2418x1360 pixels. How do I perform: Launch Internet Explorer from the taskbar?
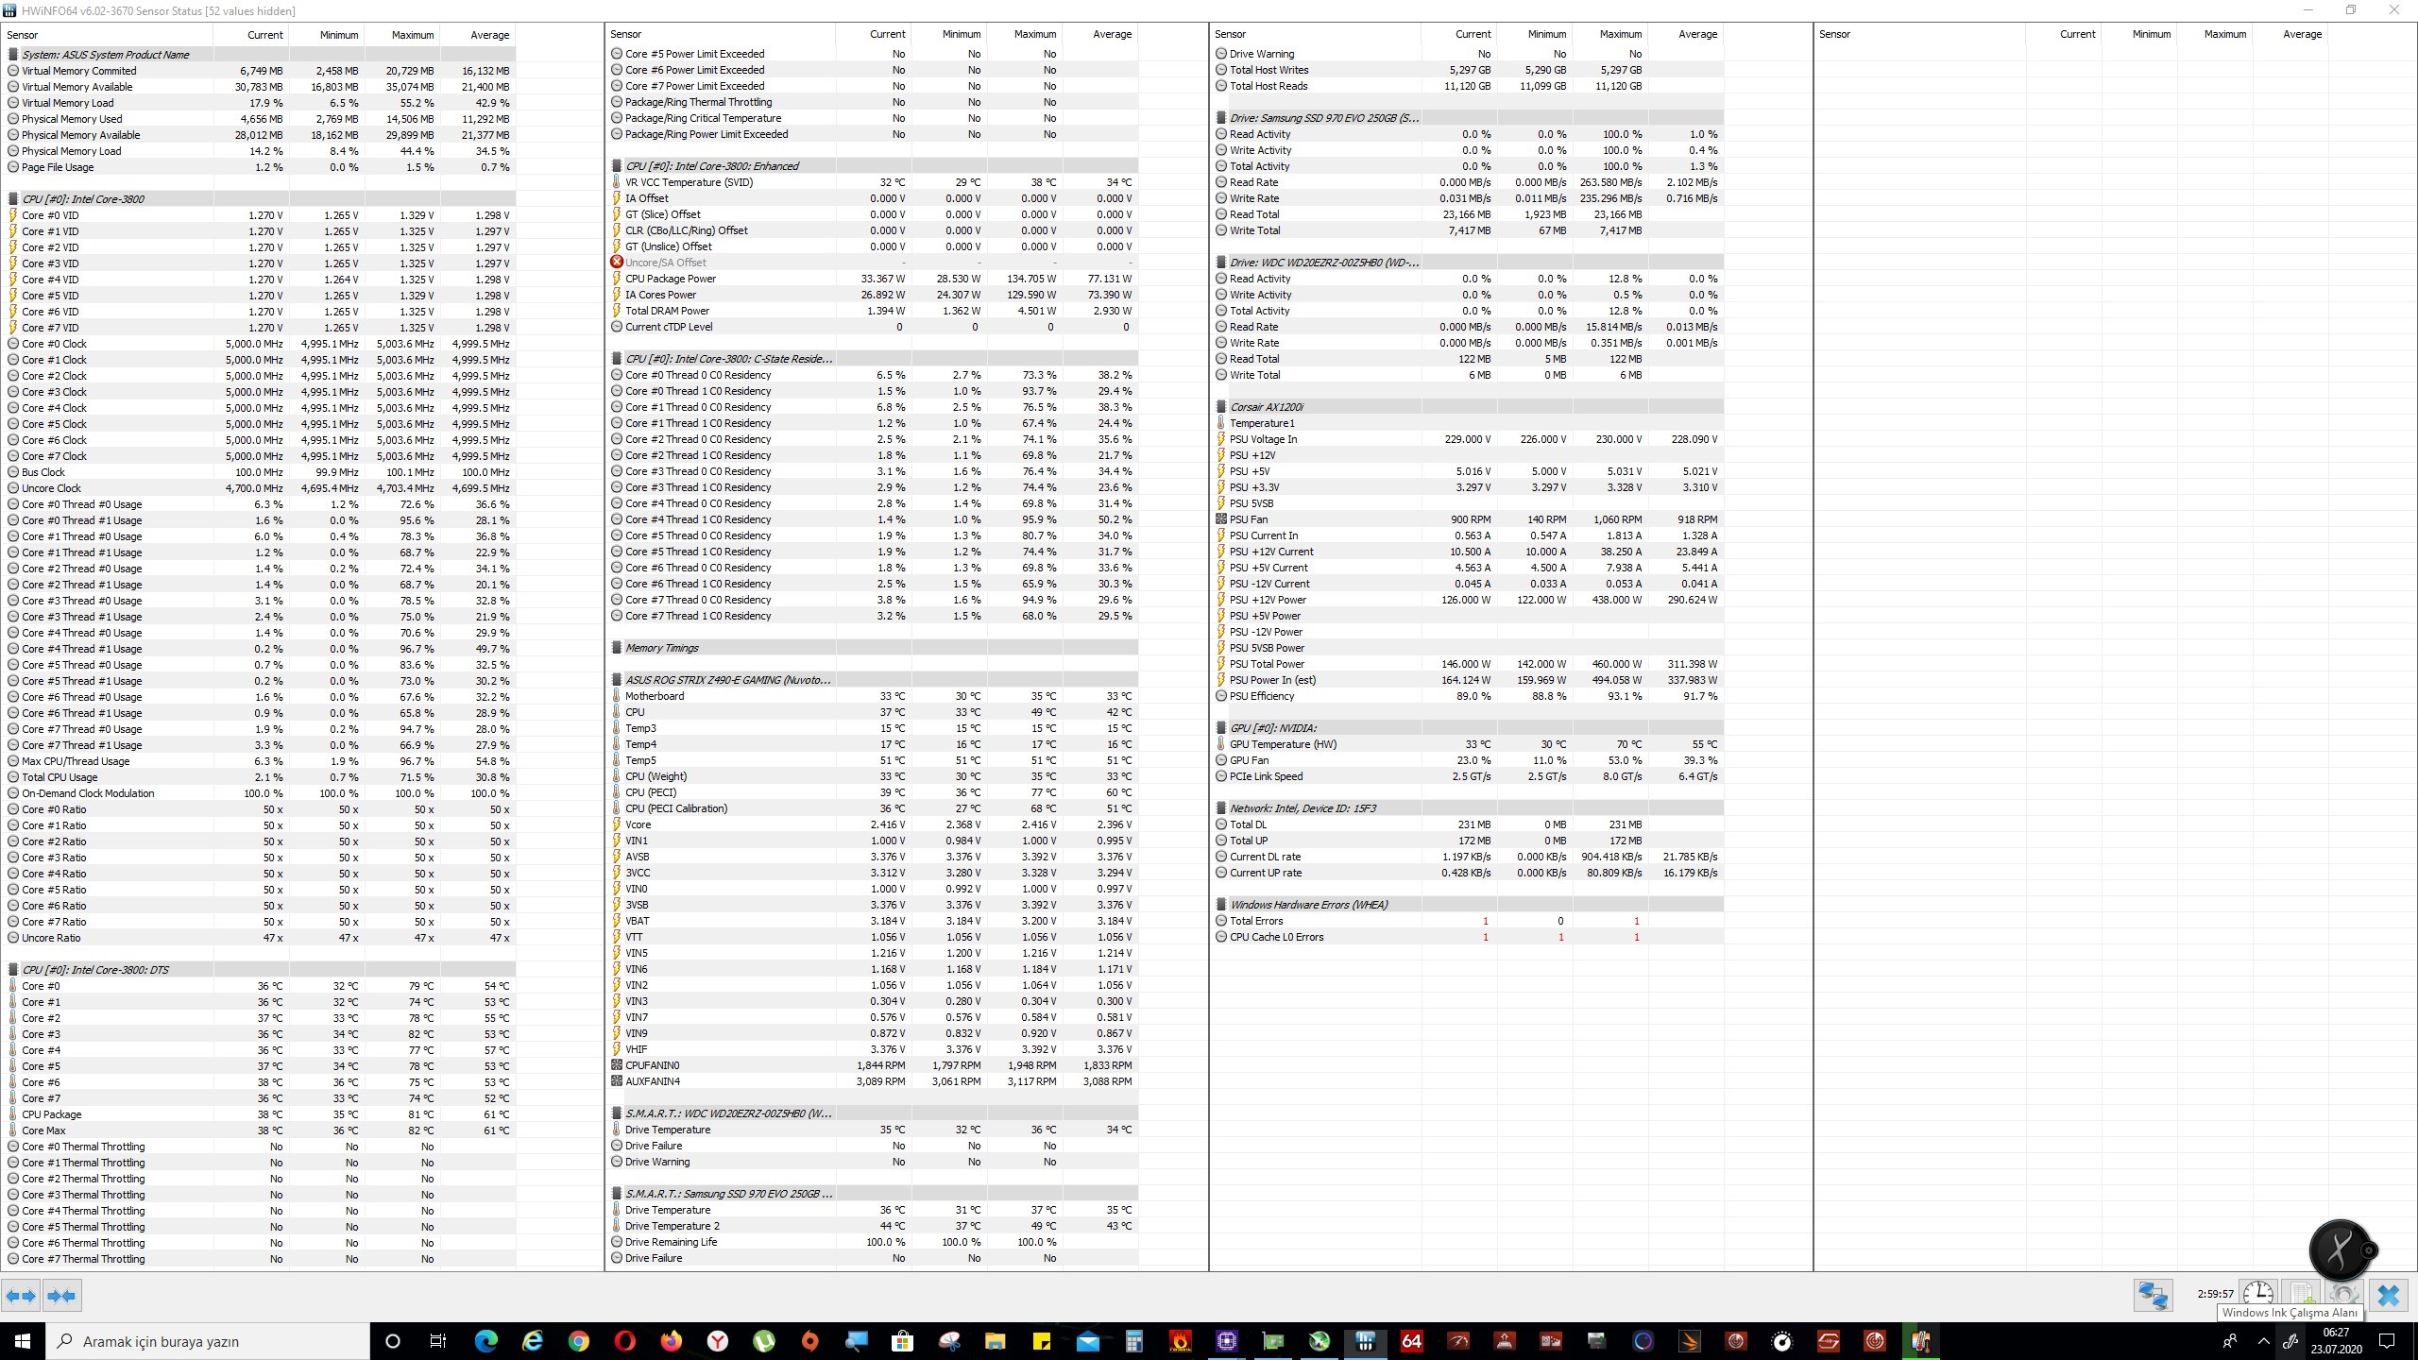click(x=533, y=1341)
